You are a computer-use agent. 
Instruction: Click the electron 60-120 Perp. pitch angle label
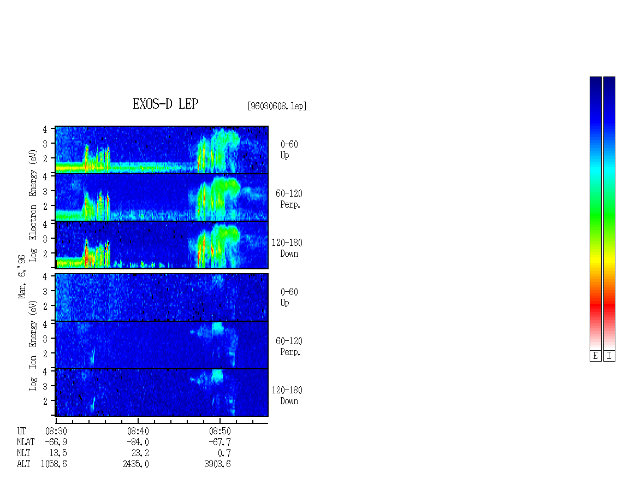(x=289, y=199)
